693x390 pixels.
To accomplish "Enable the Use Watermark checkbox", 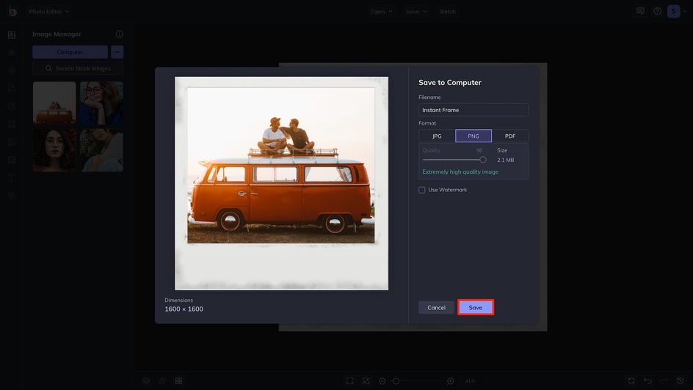I will pos(421,190).
